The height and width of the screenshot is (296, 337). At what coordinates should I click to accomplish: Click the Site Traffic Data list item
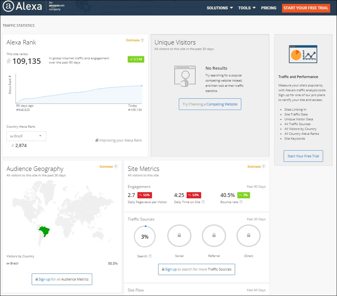coord(296,114)
